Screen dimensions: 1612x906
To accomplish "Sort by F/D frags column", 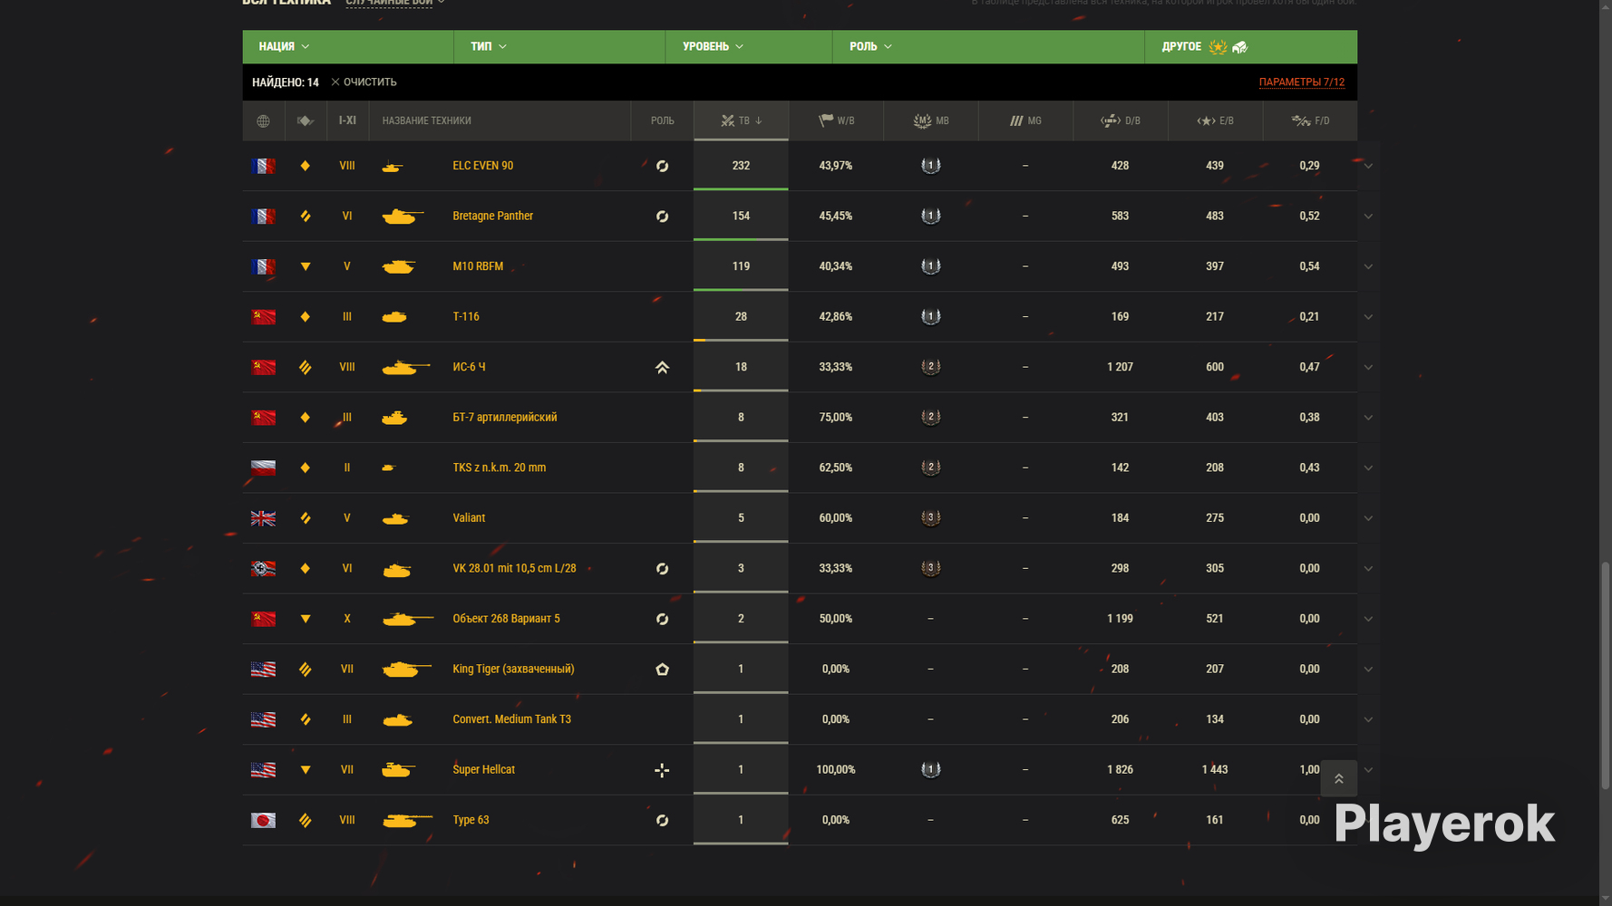I will coord(1310,120).
